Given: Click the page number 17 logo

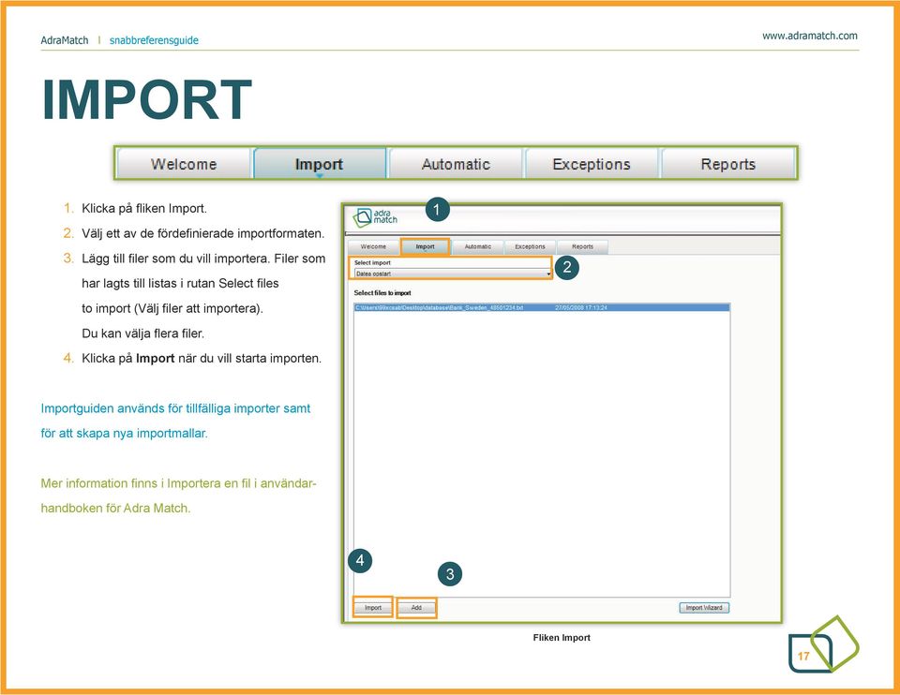Looking at the screenshot, I should (822, 644).
